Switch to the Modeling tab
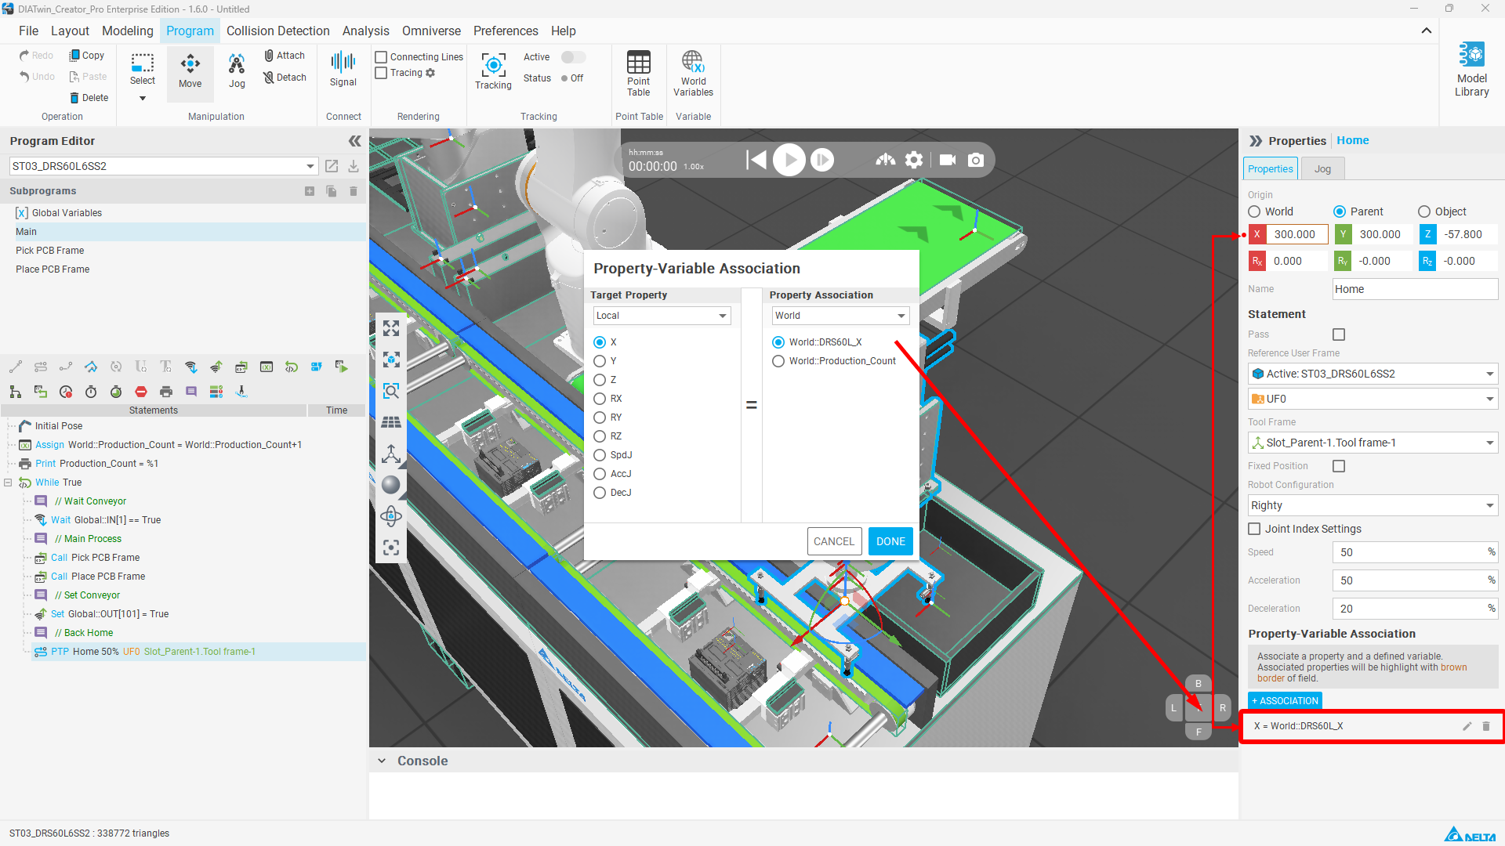Viewport: 1505px width, 846px height. [x=128, y=31]
